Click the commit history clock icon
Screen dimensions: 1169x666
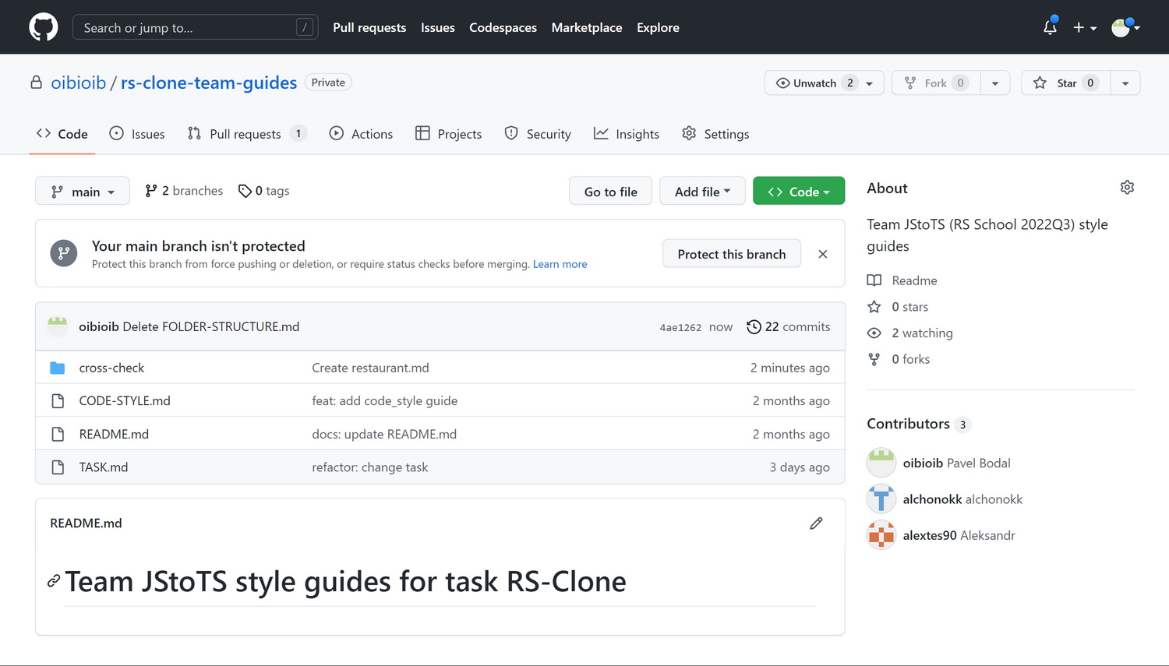754,327
